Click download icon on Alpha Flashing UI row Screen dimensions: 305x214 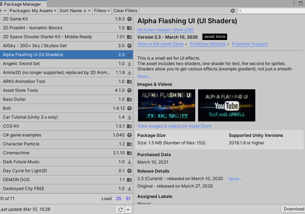[129, 55]
